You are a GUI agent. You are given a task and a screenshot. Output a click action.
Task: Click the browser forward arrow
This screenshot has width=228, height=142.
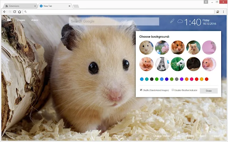(10, 12)
